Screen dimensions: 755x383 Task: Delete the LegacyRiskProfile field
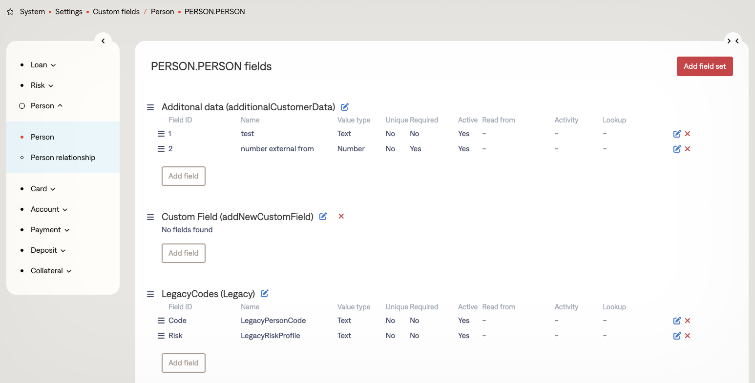pos(688,336)
